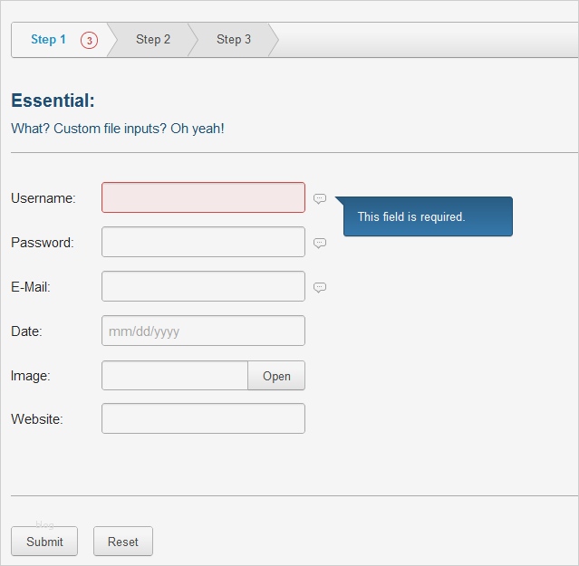Viewport: 579px width, 566px height.
Task: Select the E-Mail input box
Action: point(203,286)
